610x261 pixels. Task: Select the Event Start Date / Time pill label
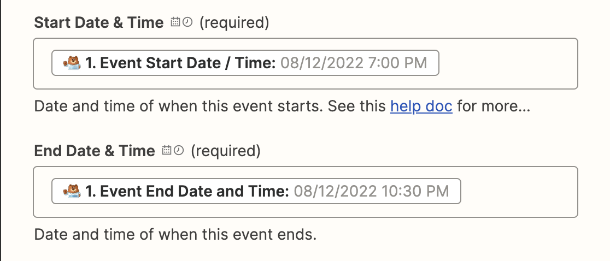point(180,63)
